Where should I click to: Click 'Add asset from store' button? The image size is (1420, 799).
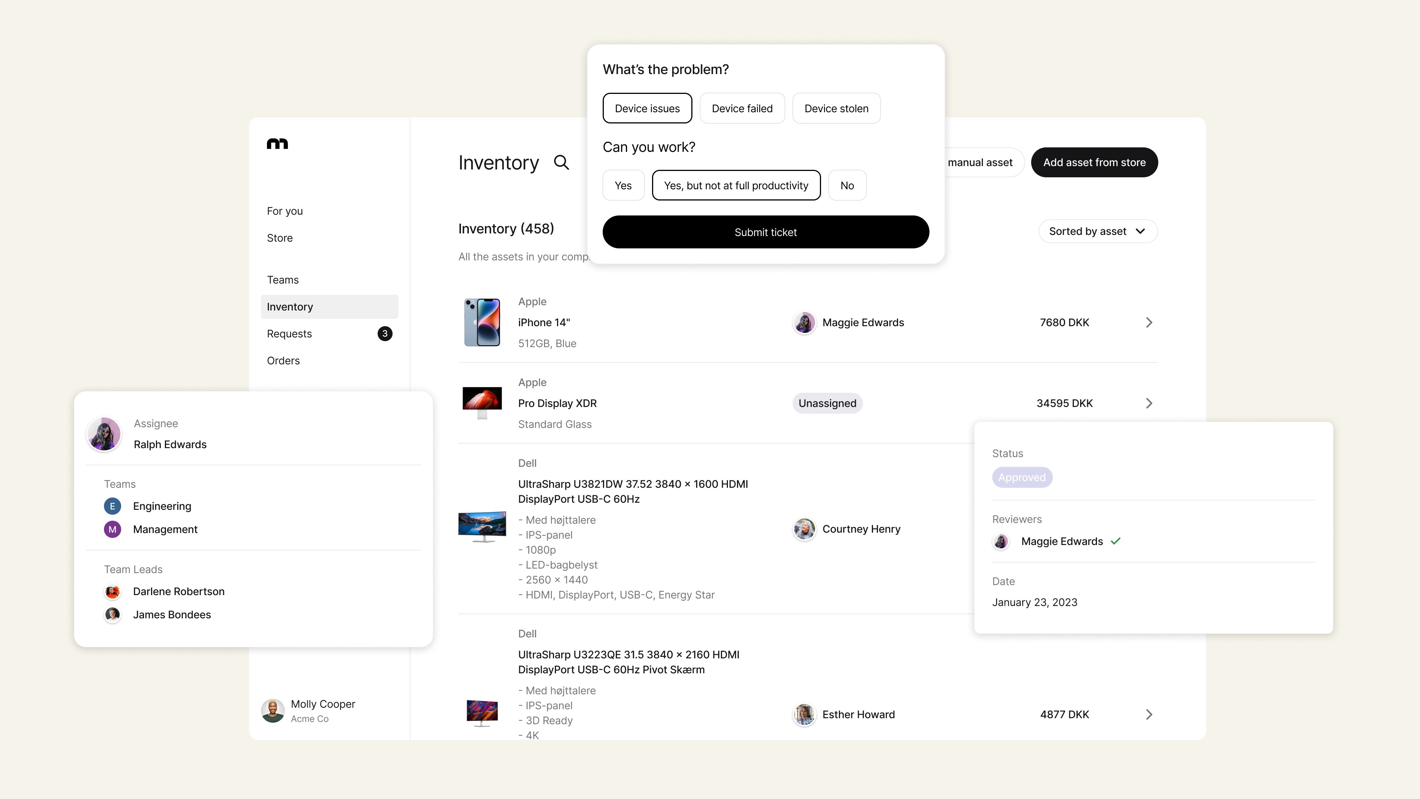pos(1094,162)
